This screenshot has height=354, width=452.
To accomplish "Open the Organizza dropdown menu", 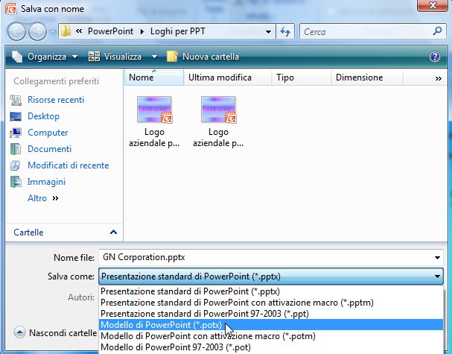I will (x=45, y=57).
